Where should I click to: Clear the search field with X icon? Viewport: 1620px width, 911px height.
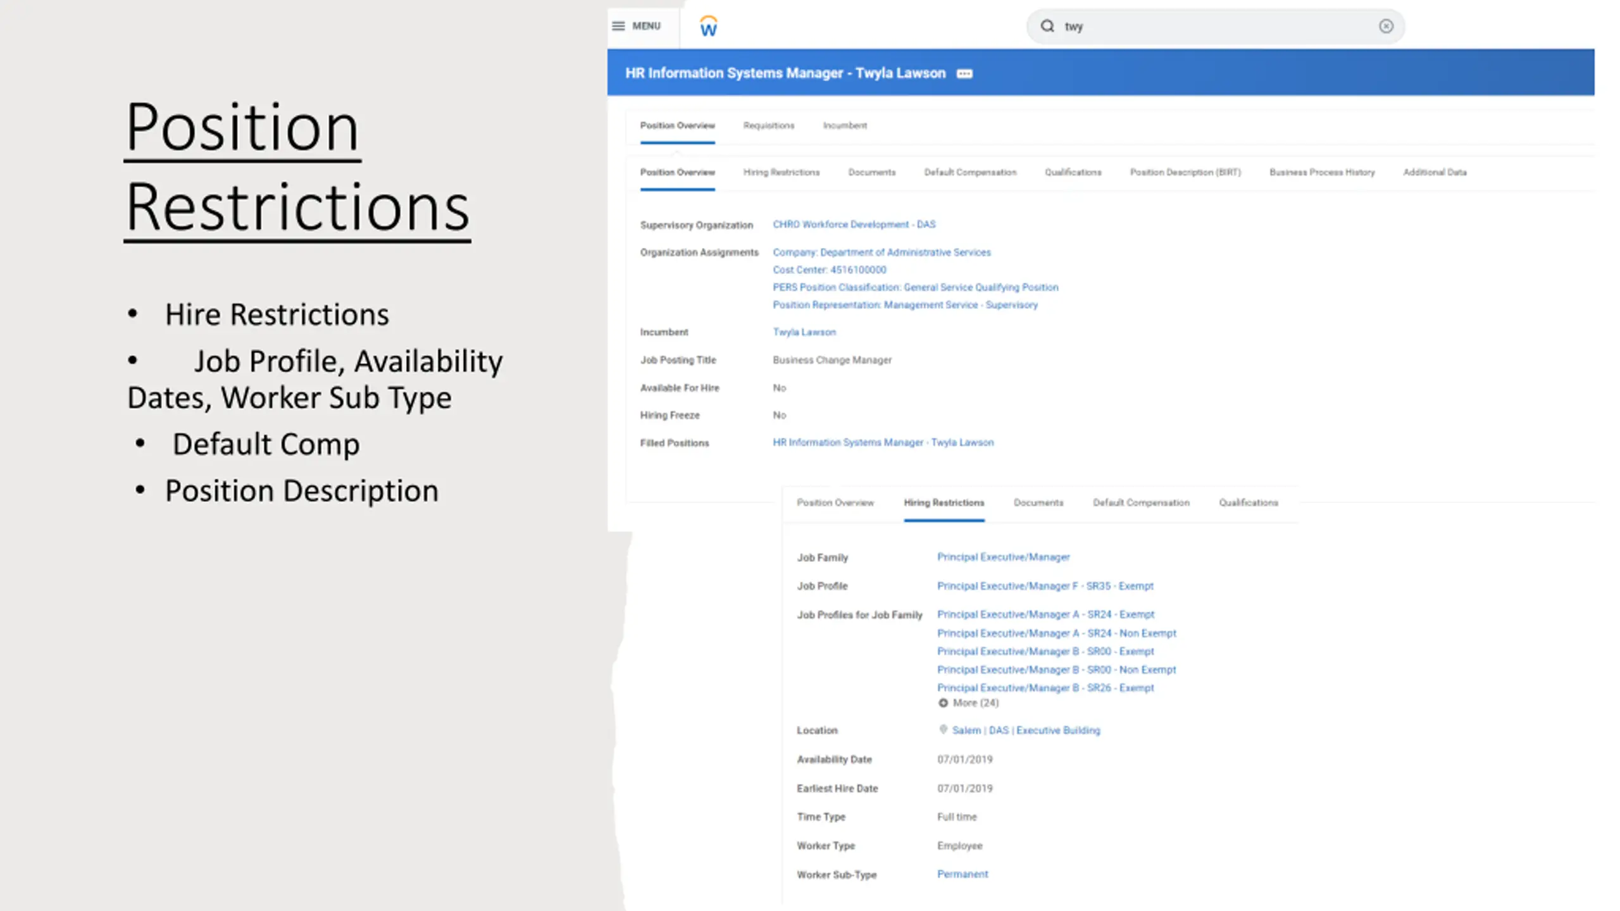click(1386, 26)
